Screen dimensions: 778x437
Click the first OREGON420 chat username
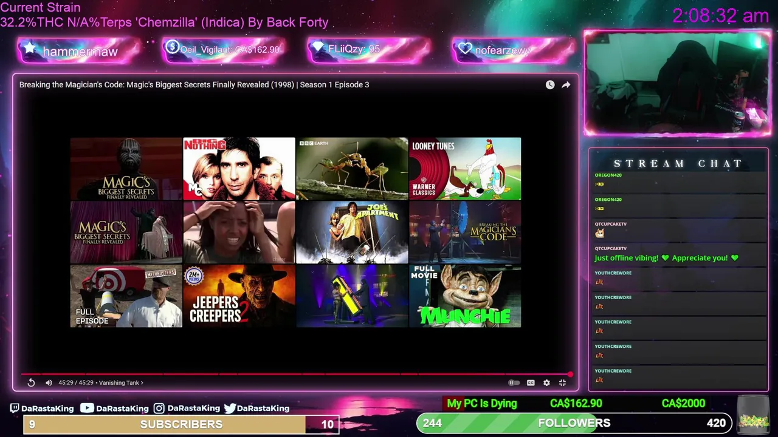click(608, 175)
